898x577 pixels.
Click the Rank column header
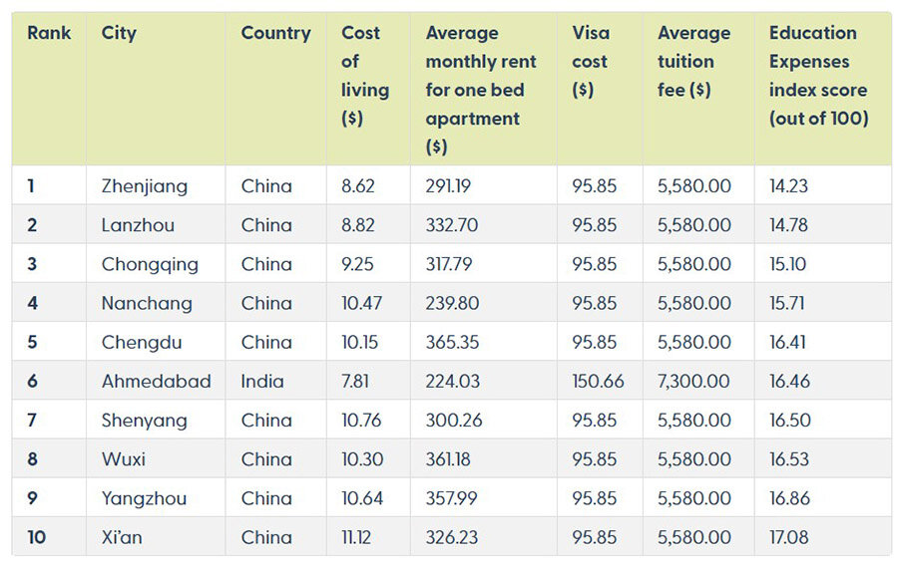point(49,33)
